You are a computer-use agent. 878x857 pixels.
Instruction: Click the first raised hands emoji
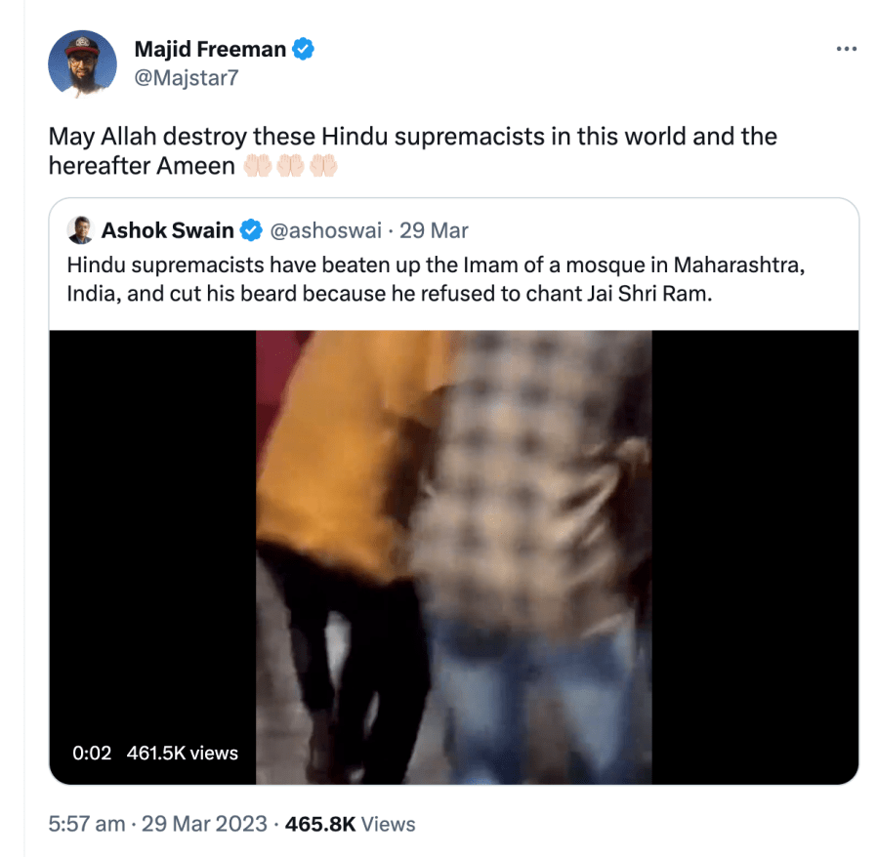click(257, 166)
